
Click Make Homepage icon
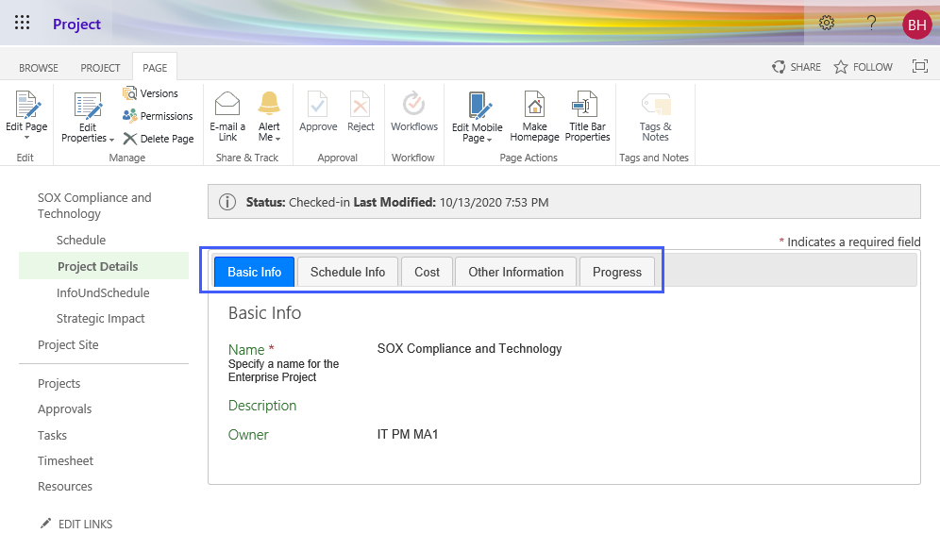coord(534,104)
